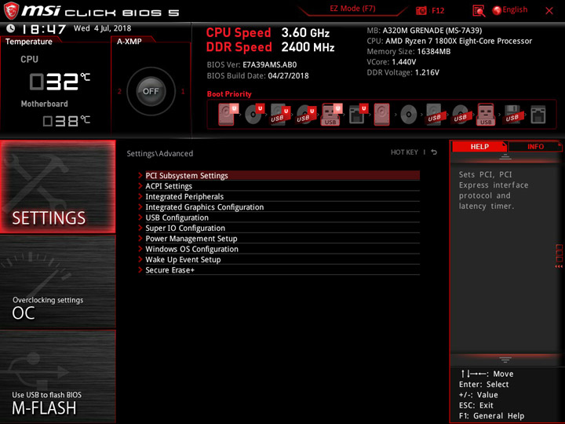Screen dimensions: 565x424
Task: Select the UEFI network boot device icon
Action: tap(358, 115)
